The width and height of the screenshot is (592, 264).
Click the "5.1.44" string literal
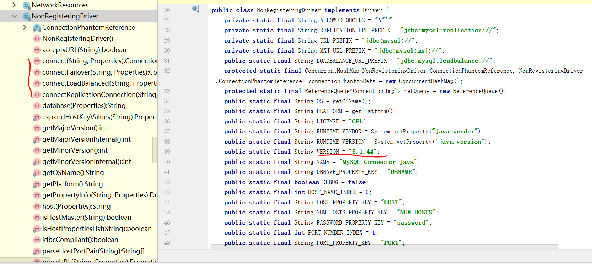pos(362,152)
